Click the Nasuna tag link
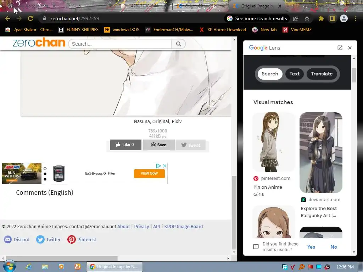 tap(142, 121)
